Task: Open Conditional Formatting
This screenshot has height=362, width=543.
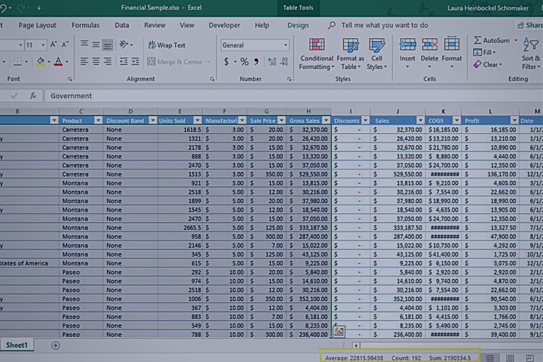Action: tap(316, 54)
